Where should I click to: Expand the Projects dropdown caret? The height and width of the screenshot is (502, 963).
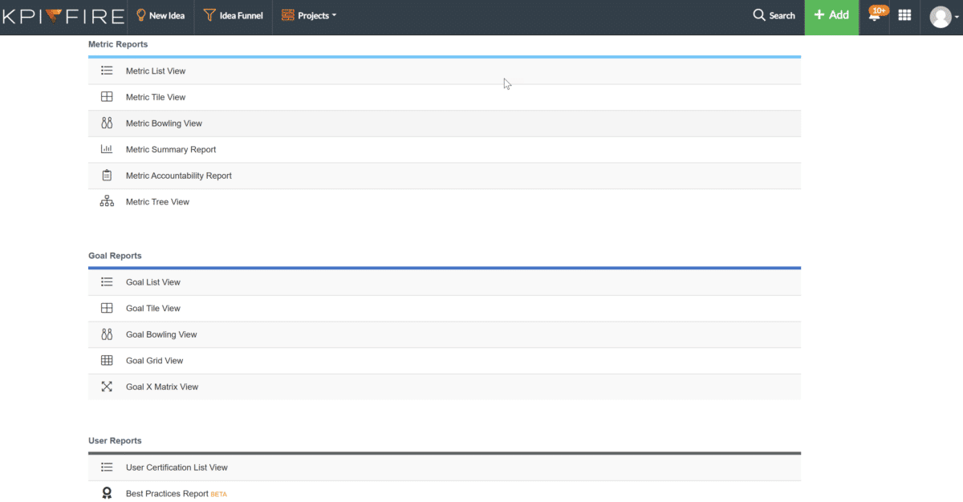(x=334, y=16)
